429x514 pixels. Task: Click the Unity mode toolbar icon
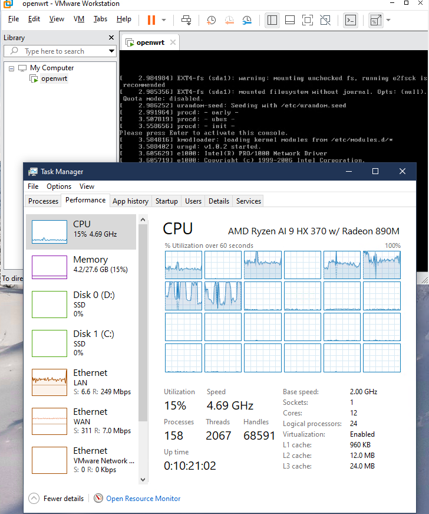pyautogui.click(x=325, y=20)
